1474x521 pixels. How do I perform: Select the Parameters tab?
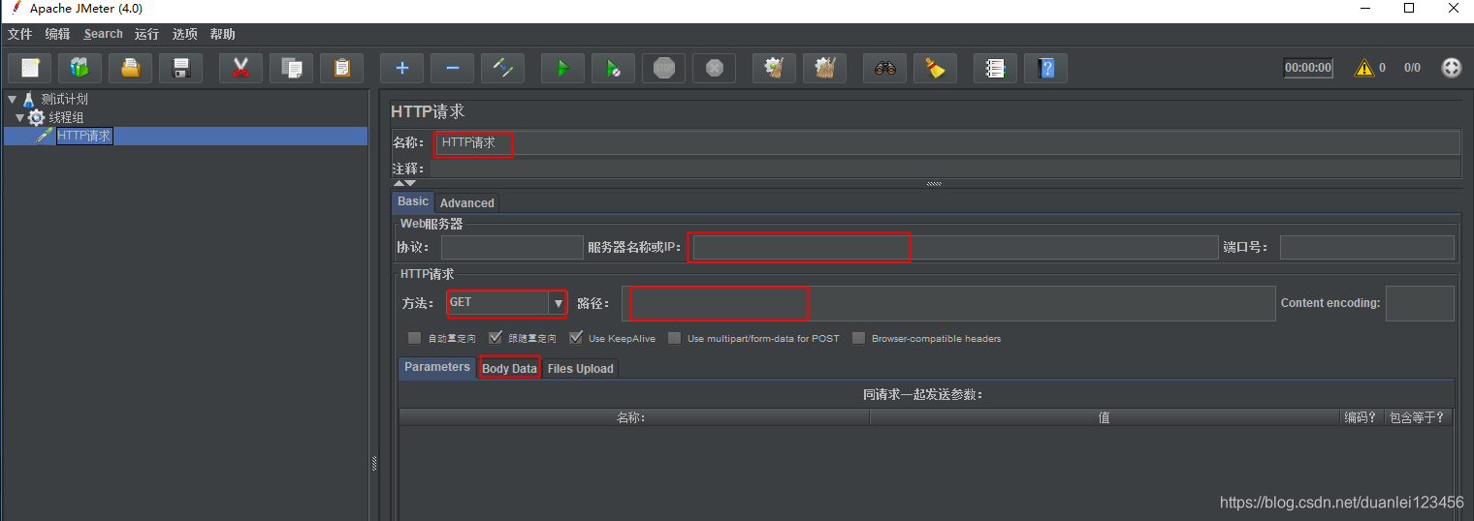(x=437, y=367)
